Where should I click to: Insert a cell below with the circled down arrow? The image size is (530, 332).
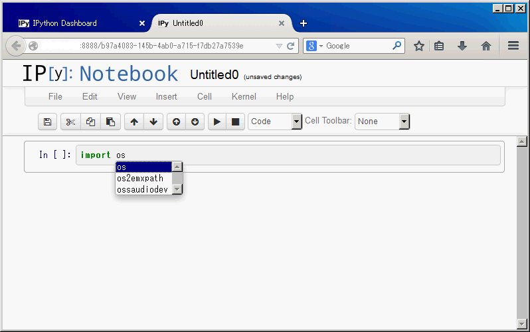195,122
